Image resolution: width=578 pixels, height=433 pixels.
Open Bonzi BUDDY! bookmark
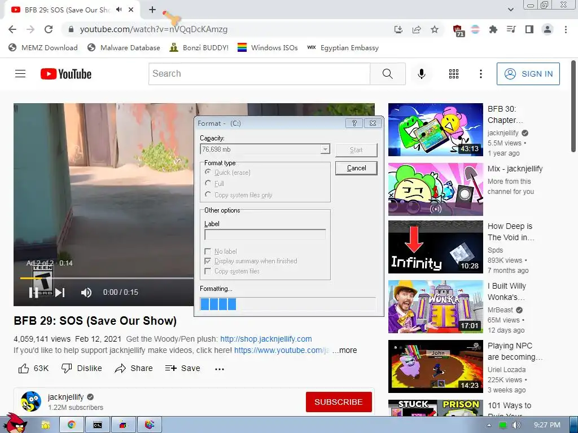[199, 47]
